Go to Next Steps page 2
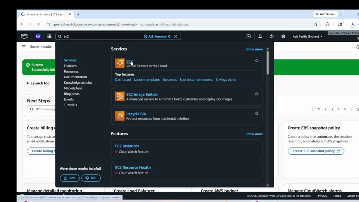 pos(325,109)
